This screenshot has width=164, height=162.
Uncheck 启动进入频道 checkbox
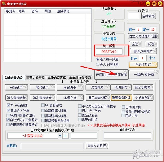(x=18, y=110)
